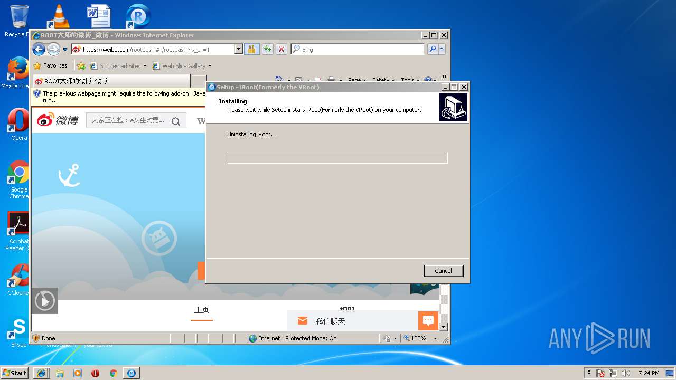Click the Action Center flag tray icon
This screenshot has height=380, width=676.
(x=600, y=373)
